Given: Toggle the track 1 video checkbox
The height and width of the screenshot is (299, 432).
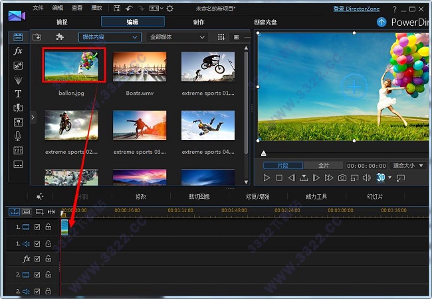Looking at the screenshot, I should pyautogui.click(x=37, y=227).
